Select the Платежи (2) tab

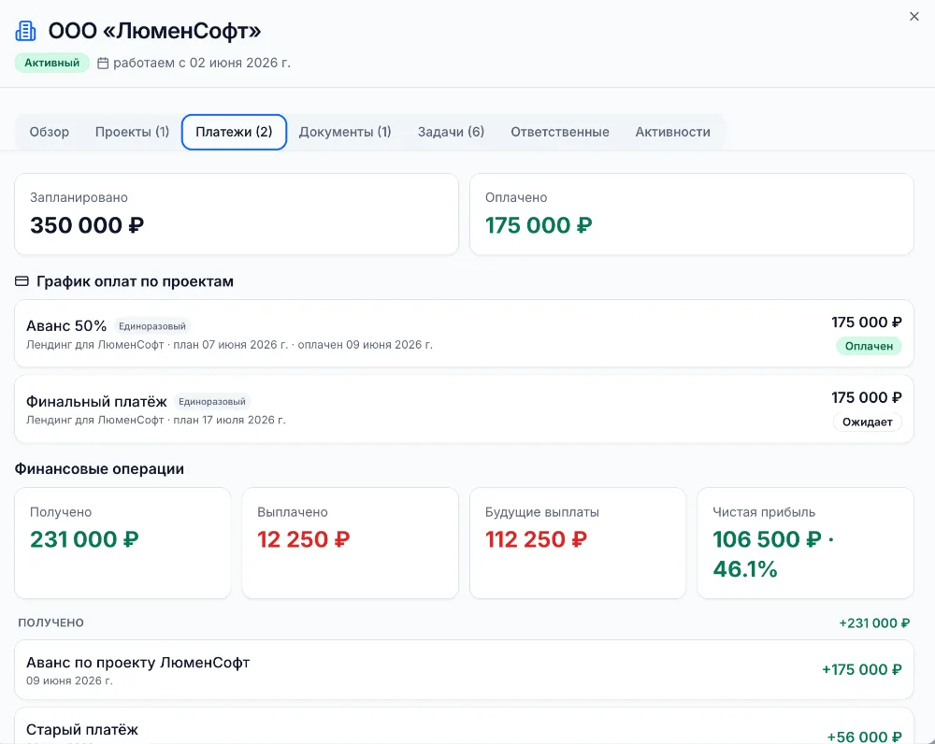(x=234, y=132)
